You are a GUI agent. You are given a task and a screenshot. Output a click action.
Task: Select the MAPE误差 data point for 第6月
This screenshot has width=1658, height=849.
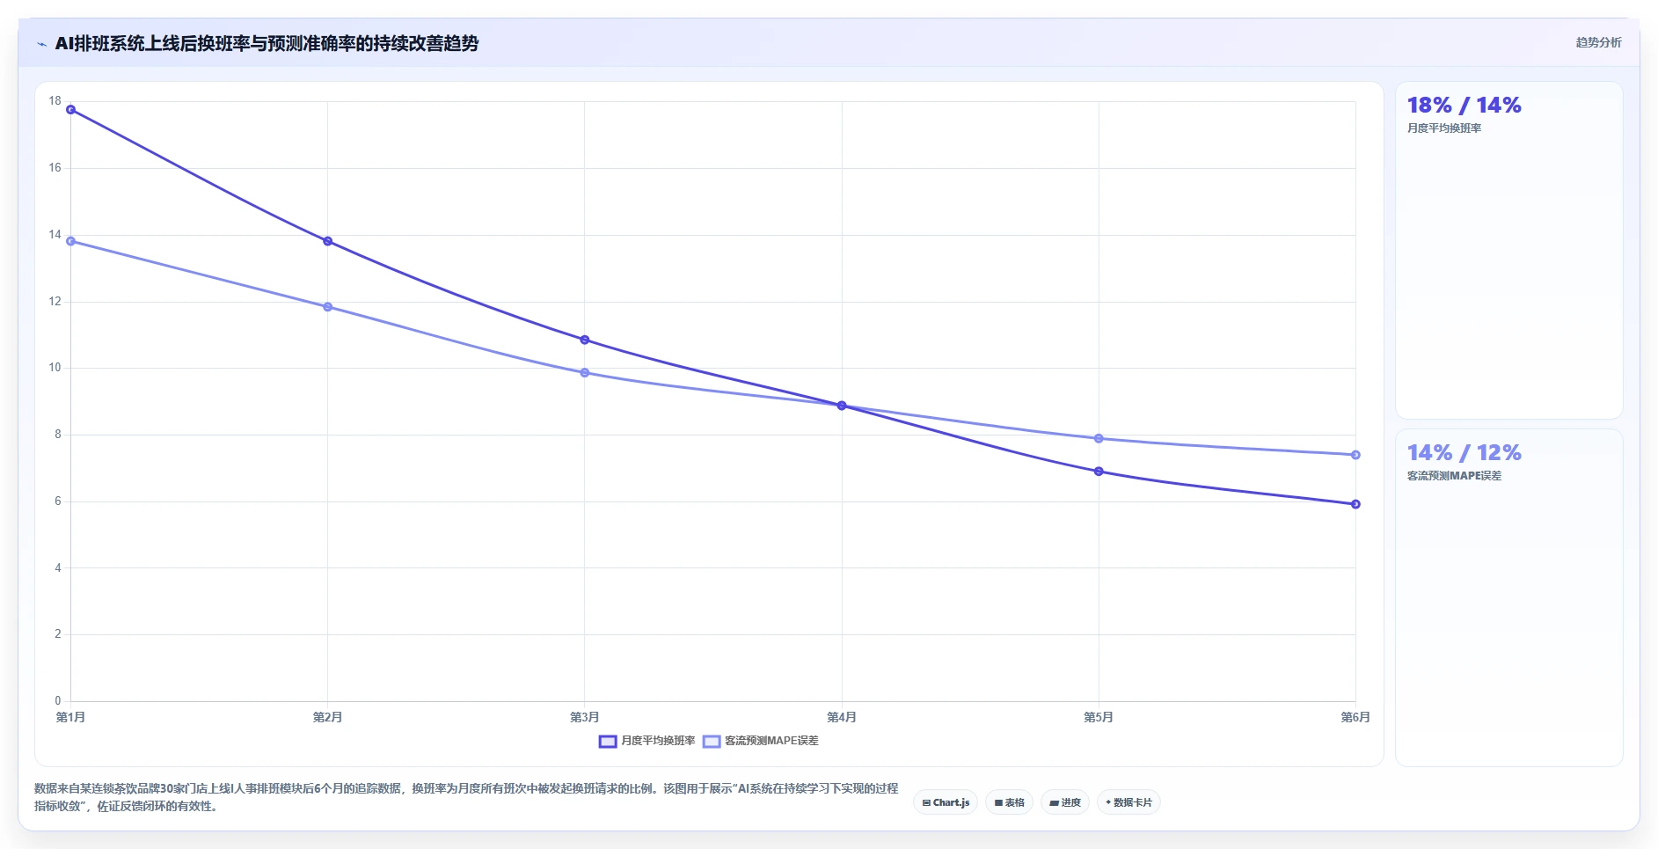pyautogui.click(x=1355, y=455)
